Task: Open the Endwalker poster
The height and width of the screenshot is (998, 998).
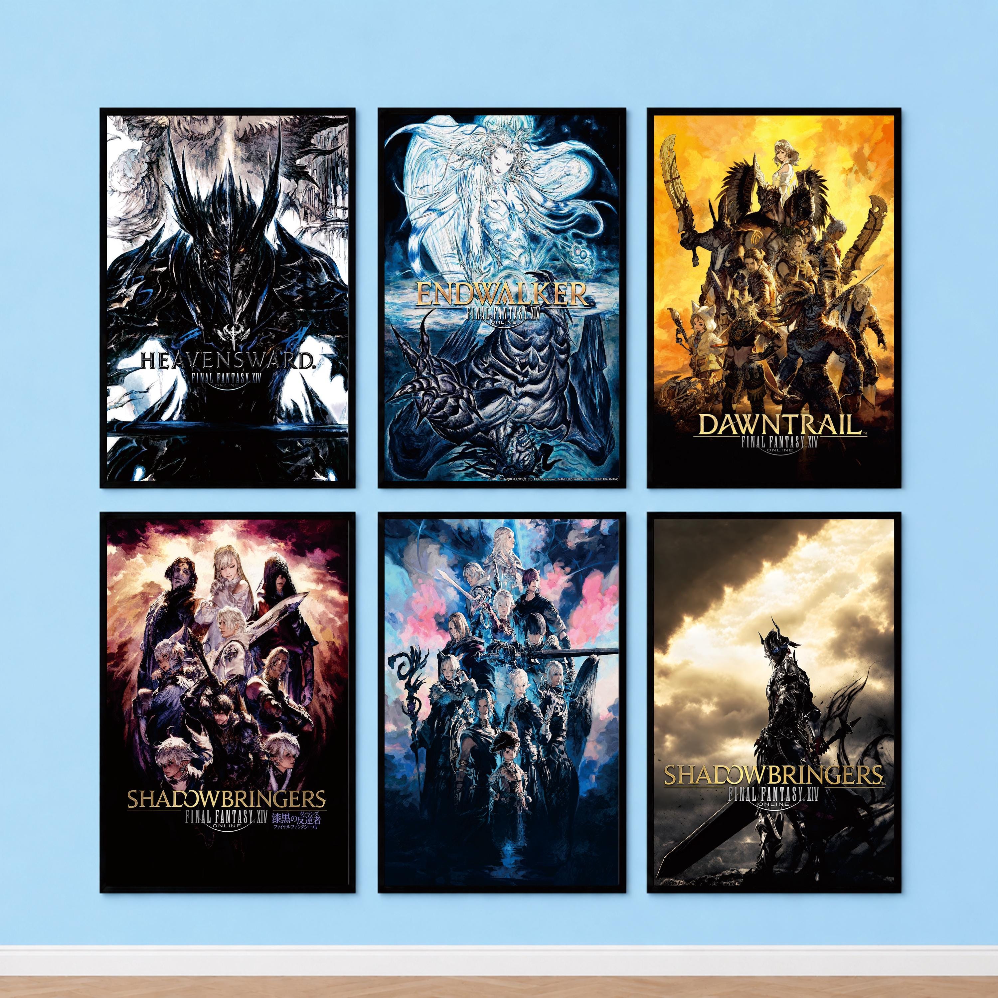Action: pos(502,297)
